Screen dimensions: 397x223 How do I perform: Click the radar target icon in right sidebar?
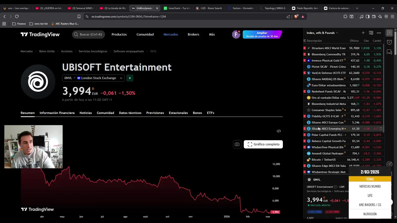(x=390, y=164)
